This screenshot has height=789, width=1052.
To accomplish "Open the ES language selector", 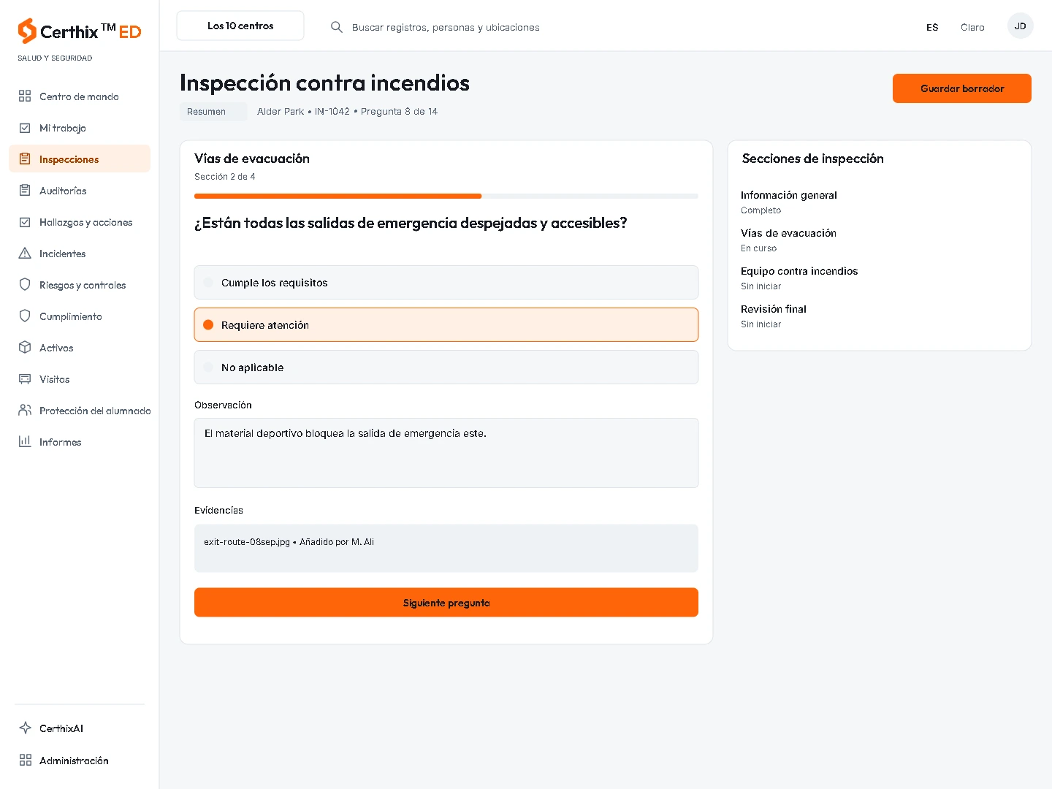I will click(x=932, y=27).
